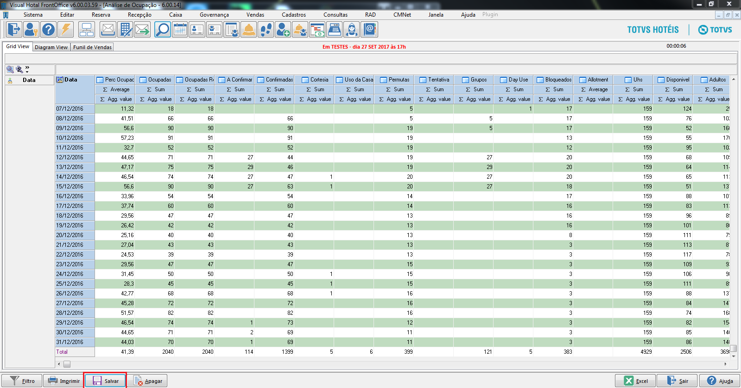Viewport: 741px width, 388px height.
Task: Click the Imprimir button
Action: [63, 381]
